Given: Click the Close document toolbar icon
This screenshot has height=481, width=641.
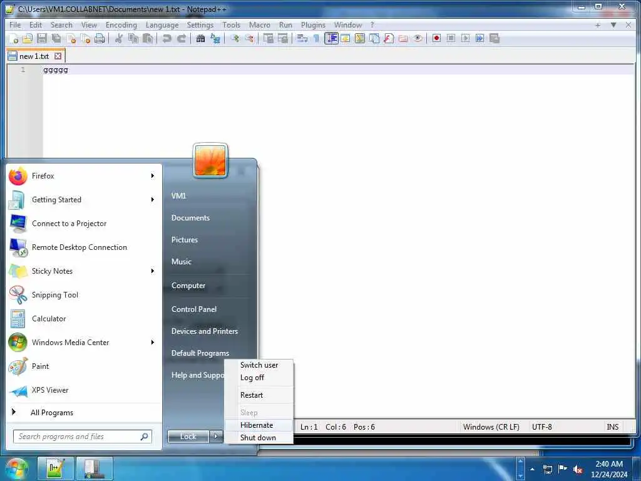Looking at the screenshot, I should 71,38.
